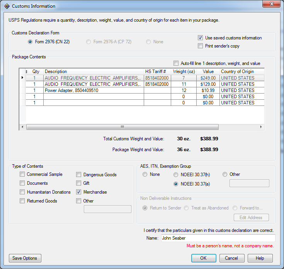Check the Returned Goods checkbox

(22, 201)
